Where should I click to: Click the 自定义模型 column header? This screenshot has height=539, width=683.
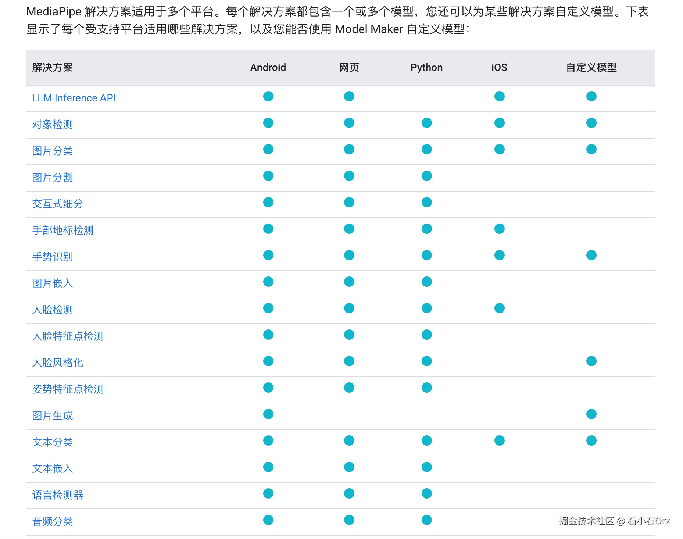point(591,68)
